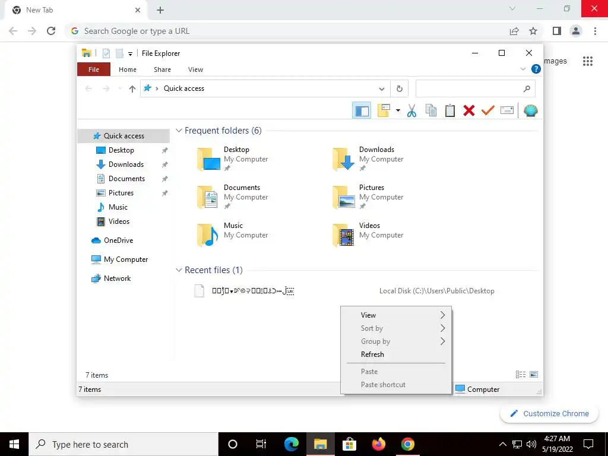Select the recent file with garbled name

click(253, 291)
